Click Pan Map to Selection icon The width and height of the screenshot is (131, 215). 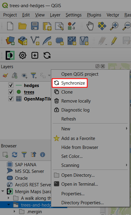click(x=102, y=26)
